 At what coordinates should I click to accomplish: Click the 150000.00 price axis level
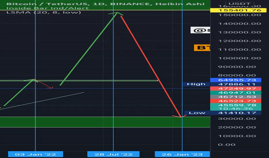[x=240, y=15]
